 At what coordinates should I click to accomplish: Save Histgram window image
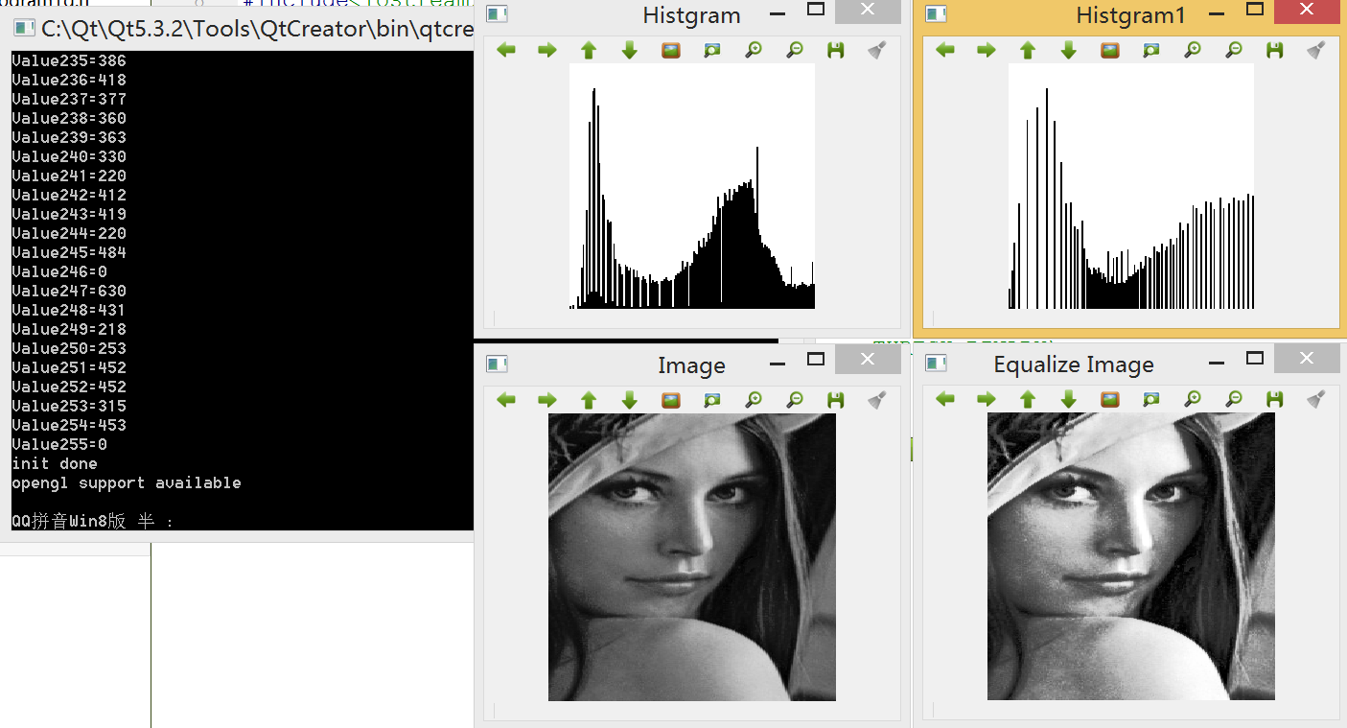[836, 50]
